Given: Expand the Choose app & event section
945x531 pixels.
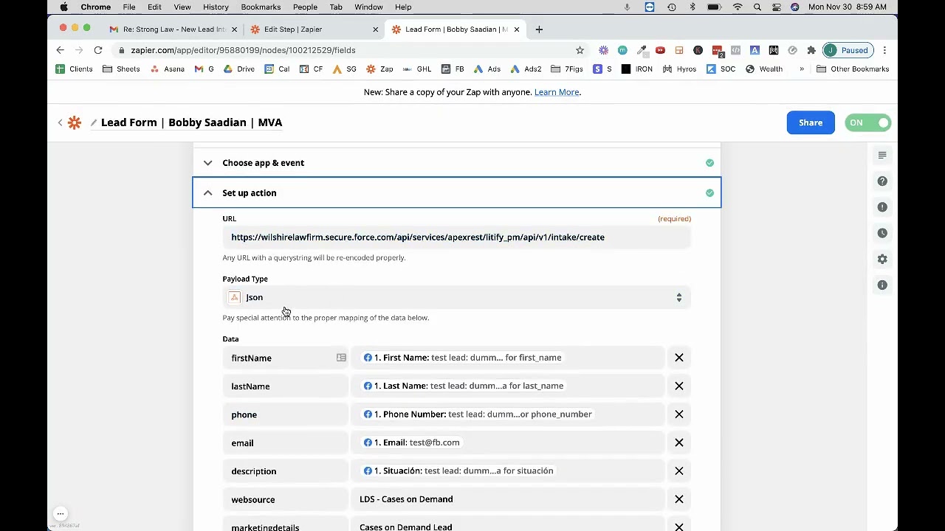Looking at the screenshot, I should click(456, 163).
